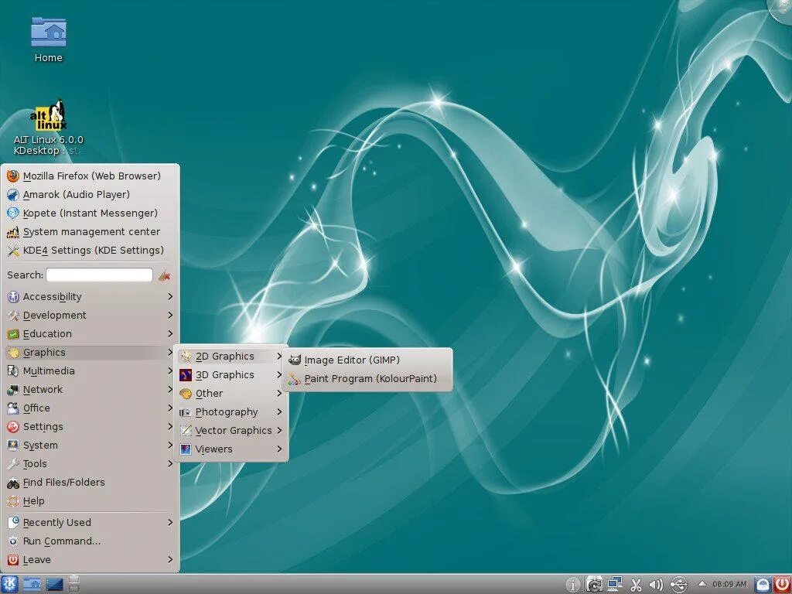Click the System management center icon
Viewport: 792px width, 594px height.
(x=13, y=232)
